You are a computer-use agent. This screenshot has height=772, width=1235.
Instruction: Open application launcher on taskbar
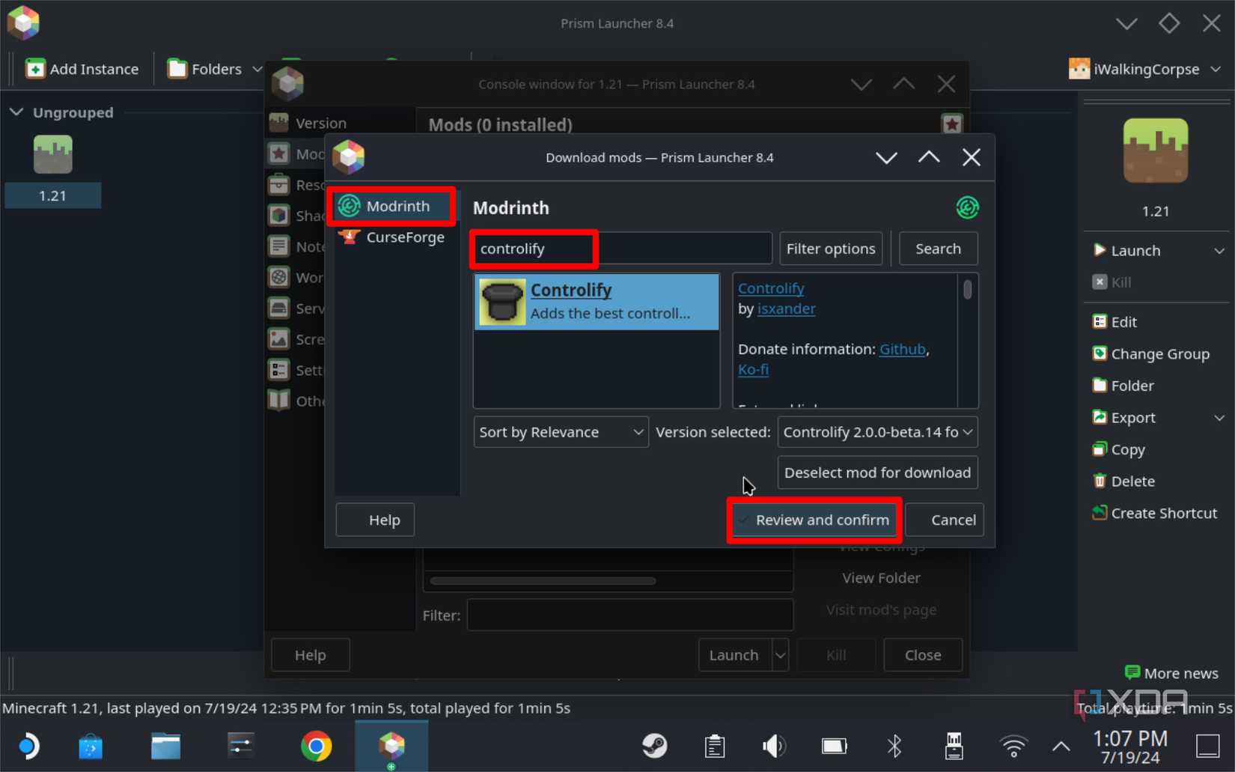(28, 746)
